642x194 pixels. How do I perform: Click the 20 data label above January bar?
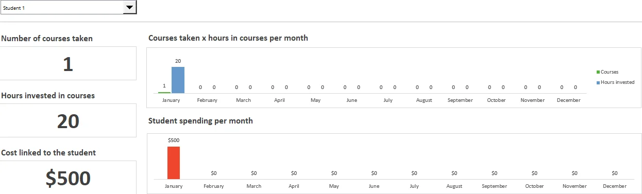[178, 61]
